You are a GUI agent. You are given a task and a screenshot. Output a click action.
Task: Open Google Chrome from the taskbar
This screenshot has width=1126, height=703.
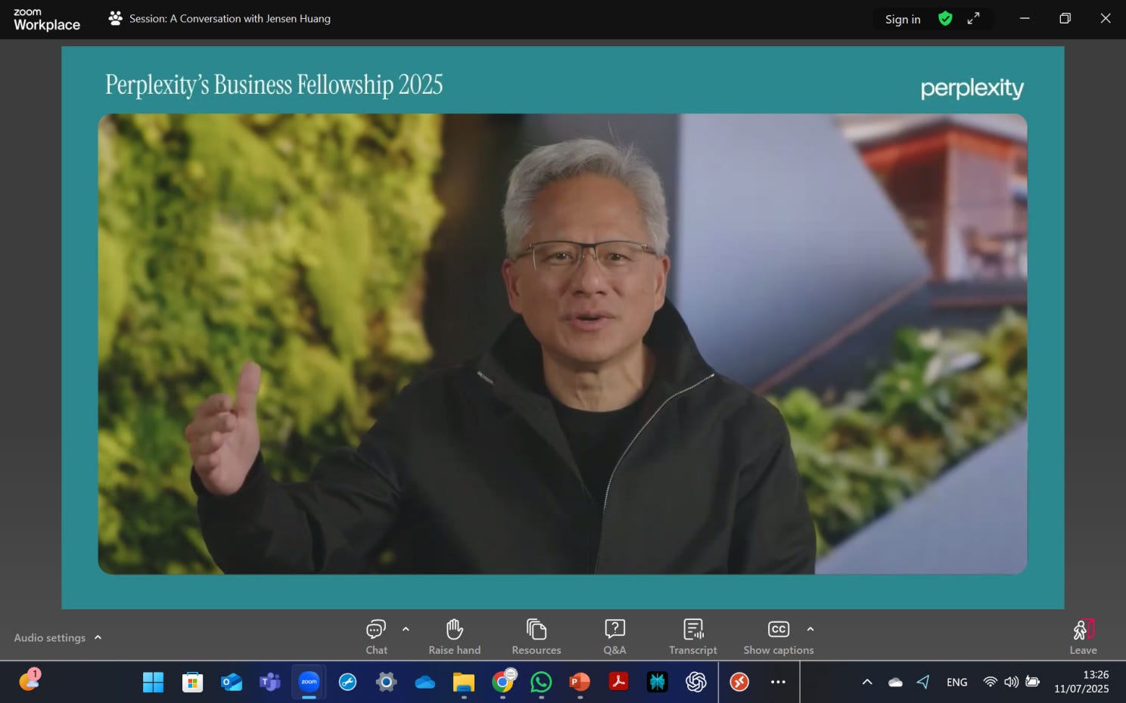[502, 683]
